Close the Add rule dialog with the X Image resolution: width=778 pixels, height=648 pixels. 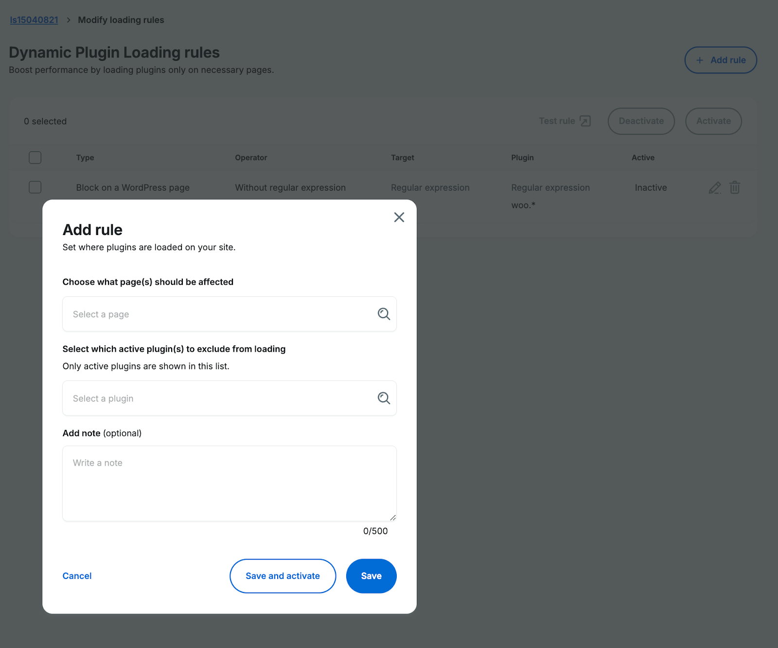click(399, 217)
